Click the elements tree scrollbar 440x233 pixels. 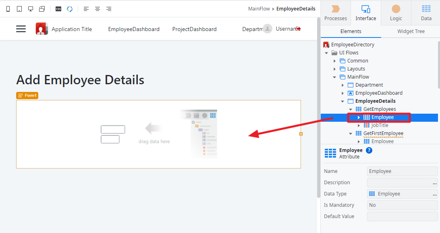[439, 65]
